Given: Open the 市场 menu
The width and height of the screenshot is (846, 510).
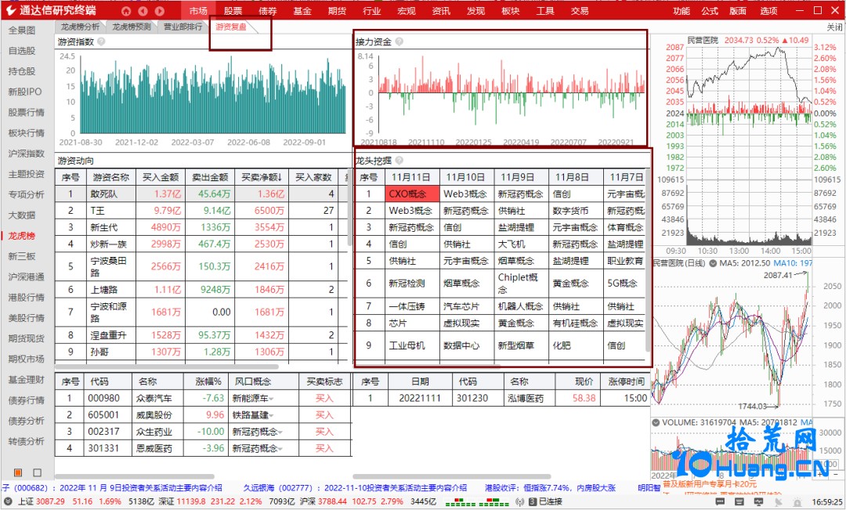Looking at the screenshot, I should click(x=198, y=11).
